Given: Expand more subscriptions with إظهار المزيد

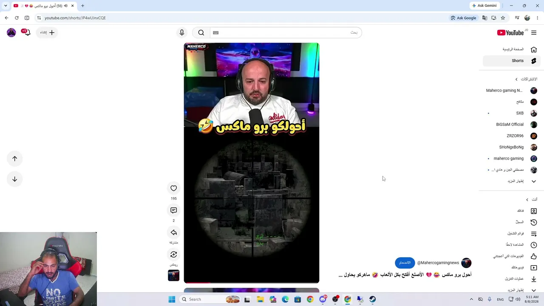Looking at the screenshot, I should coord(512,181).
